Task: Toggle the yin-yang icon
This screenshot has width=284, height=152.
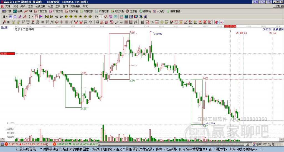Action: [217, 22]
